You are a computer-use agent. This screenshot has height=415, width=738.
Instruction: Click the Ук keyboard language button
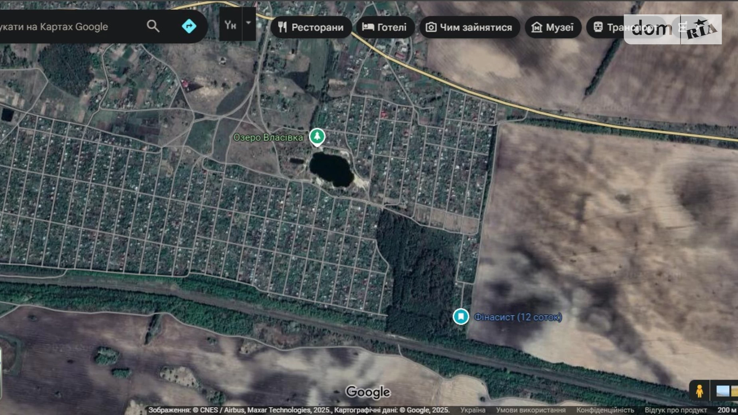coord(230,25)
